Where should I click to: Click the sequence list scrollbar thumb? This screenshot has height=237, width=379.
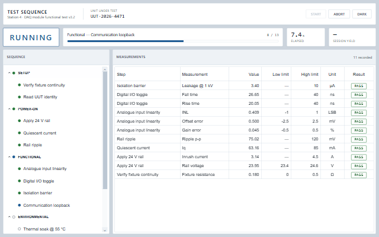(x=105, y=130)
